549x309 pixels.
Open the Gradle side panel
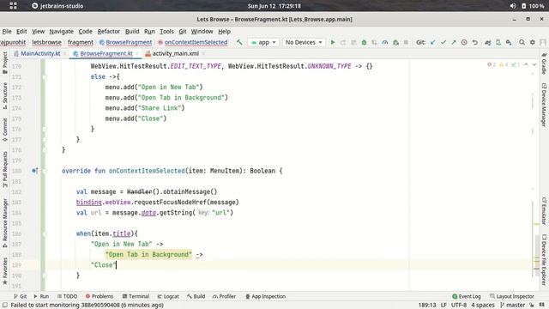pyautogui.click(x=544, y=64)
